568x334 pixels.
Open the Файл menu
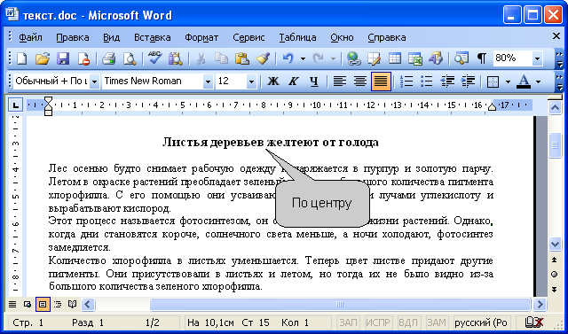click(30, 37)
